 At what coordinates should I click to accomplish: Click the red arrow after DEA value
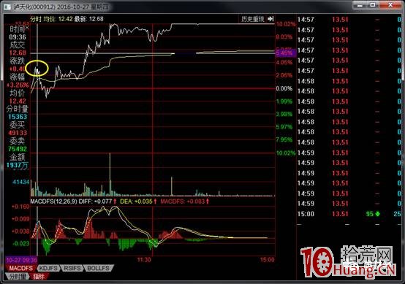(x=155, y=202)
